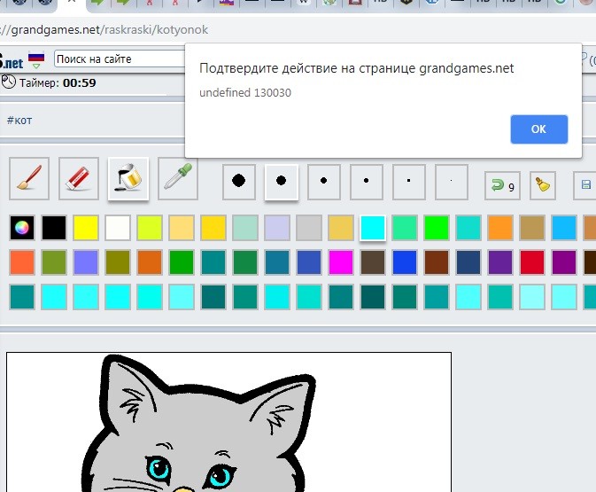Select the eyedropper color picker tool

point(178,178)
